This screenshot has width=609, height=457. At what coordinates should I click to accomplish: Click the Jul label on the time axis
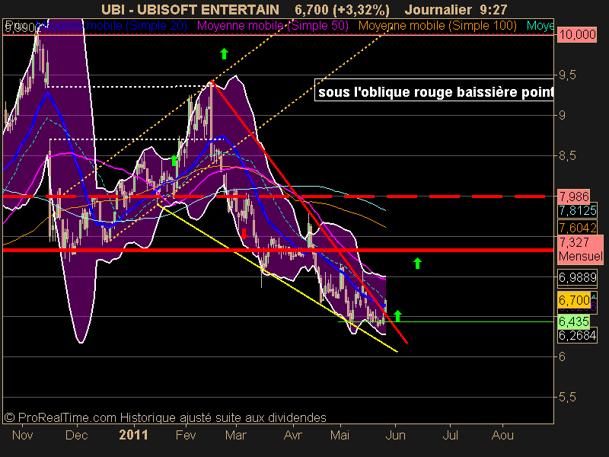point(451,435)
